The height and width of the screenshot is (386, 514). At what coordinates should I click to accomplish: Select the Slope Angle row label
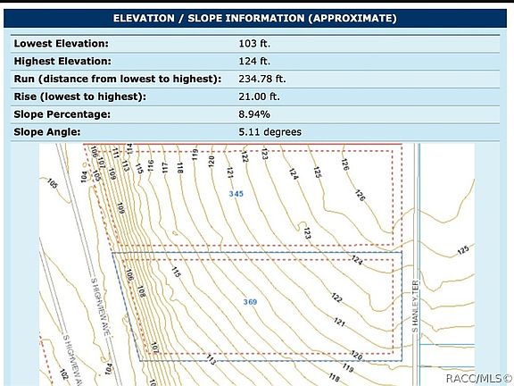[47, 132]
